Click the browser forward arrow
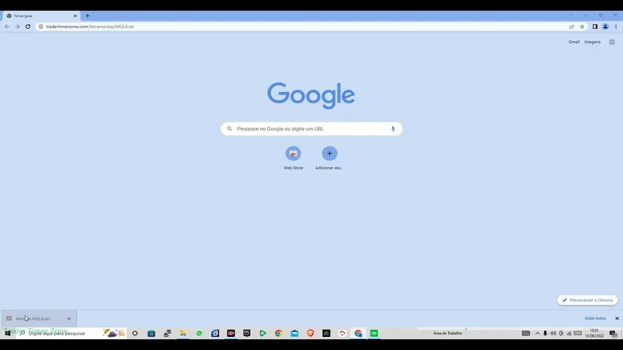623x350 pixels. pos(18,27)
